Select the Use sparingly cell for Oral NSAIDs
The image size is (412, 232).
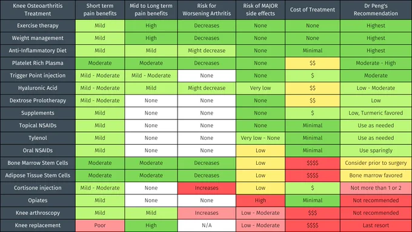(x=376, y=151)
